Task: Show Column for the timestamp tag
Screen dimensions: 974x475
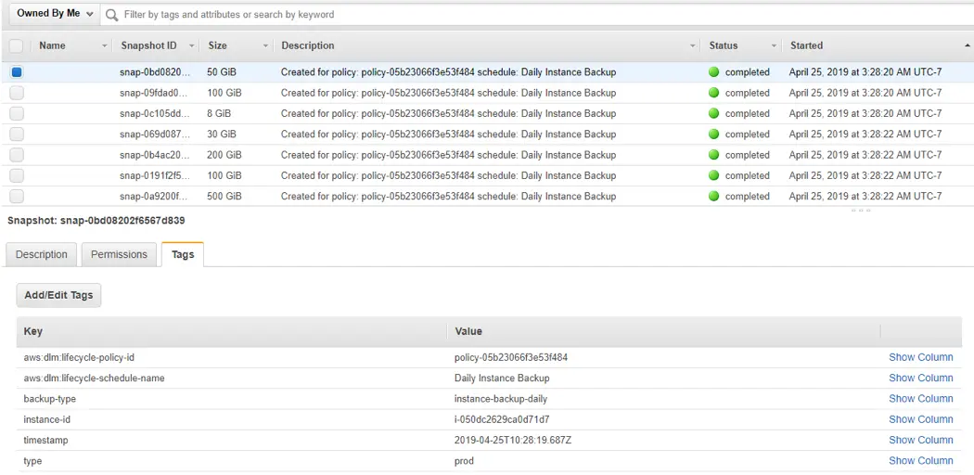Action: tap(920, 440)
